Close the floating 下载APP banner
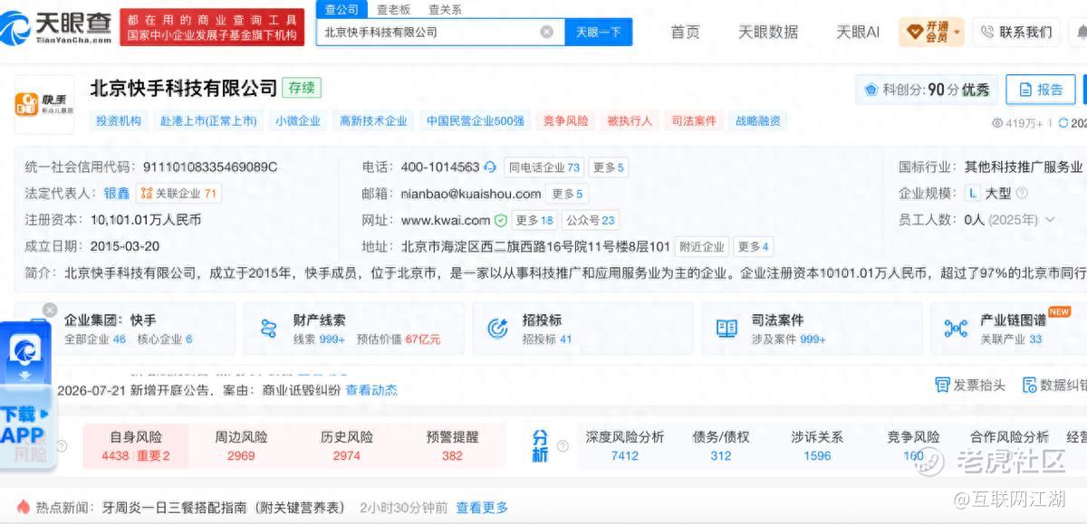The image size is (1087, 524). (50, 310)
